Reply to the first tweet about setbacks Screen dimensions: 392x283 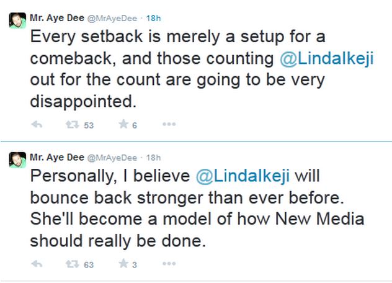point(37,125)
